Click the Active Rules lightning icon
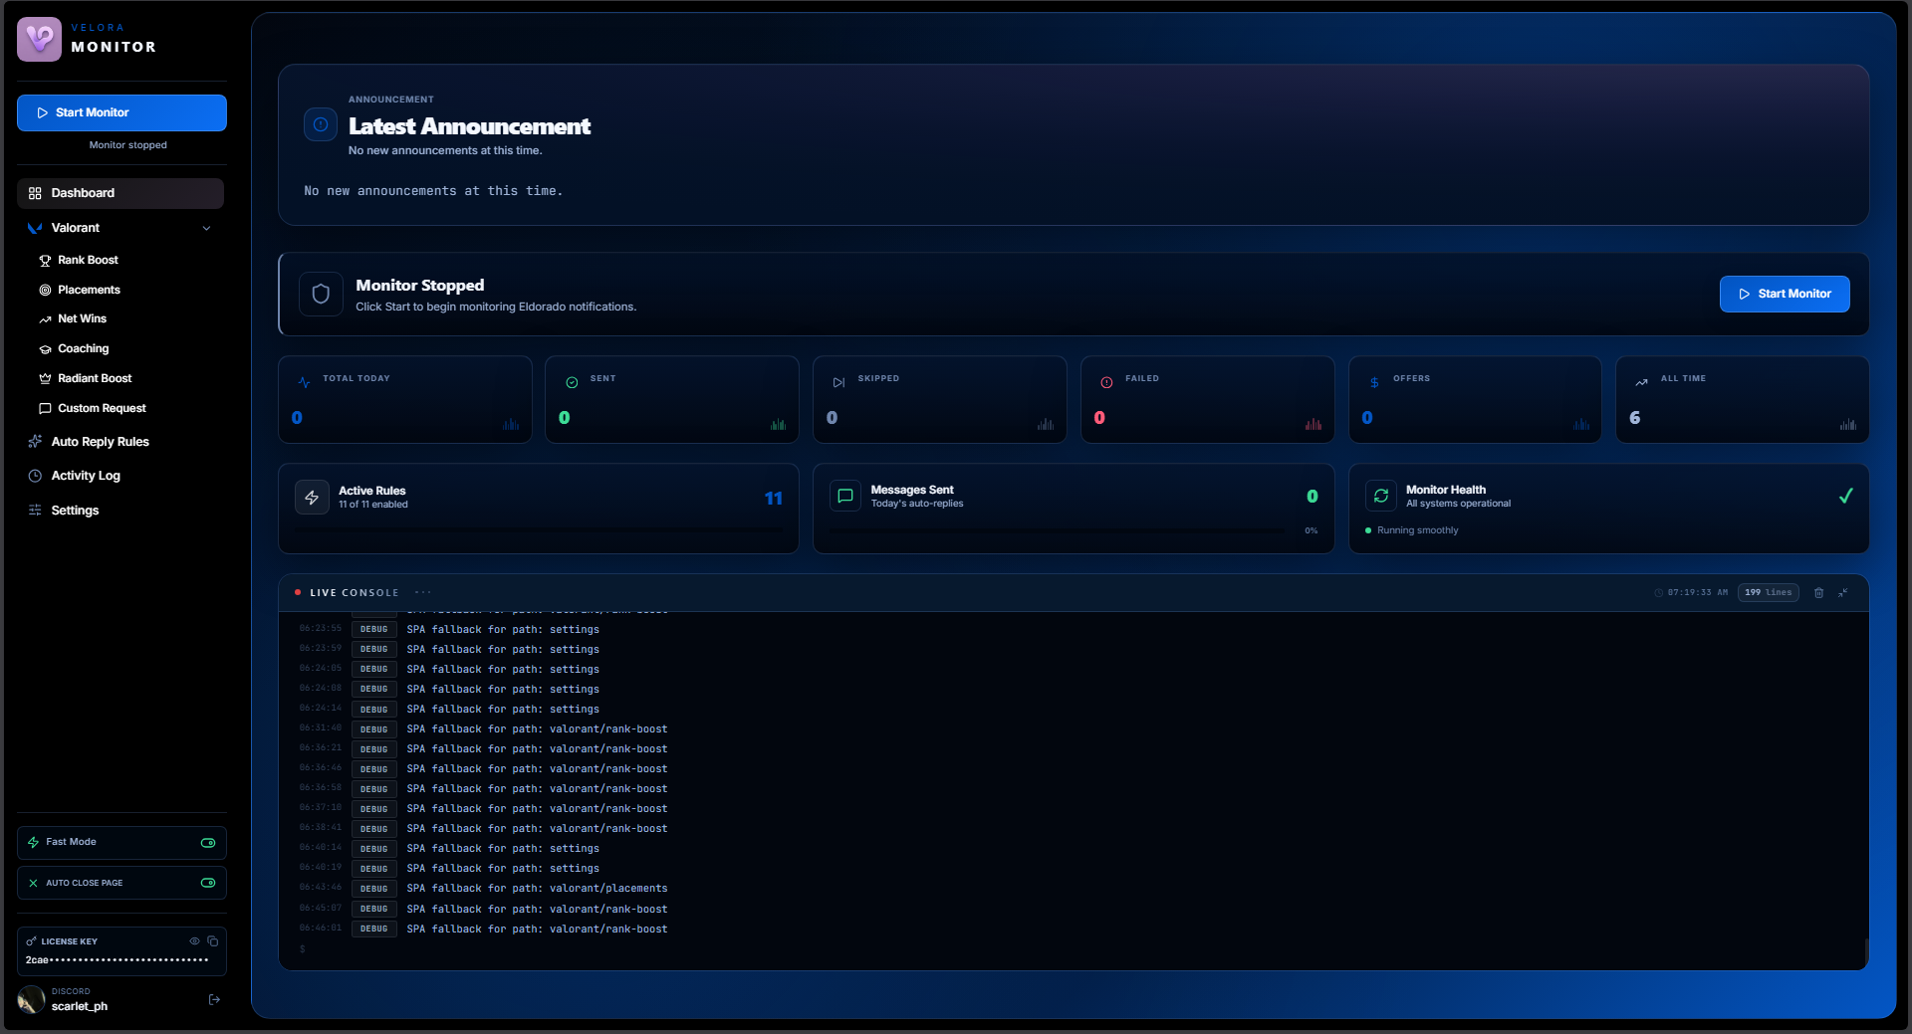 point(312,498)
